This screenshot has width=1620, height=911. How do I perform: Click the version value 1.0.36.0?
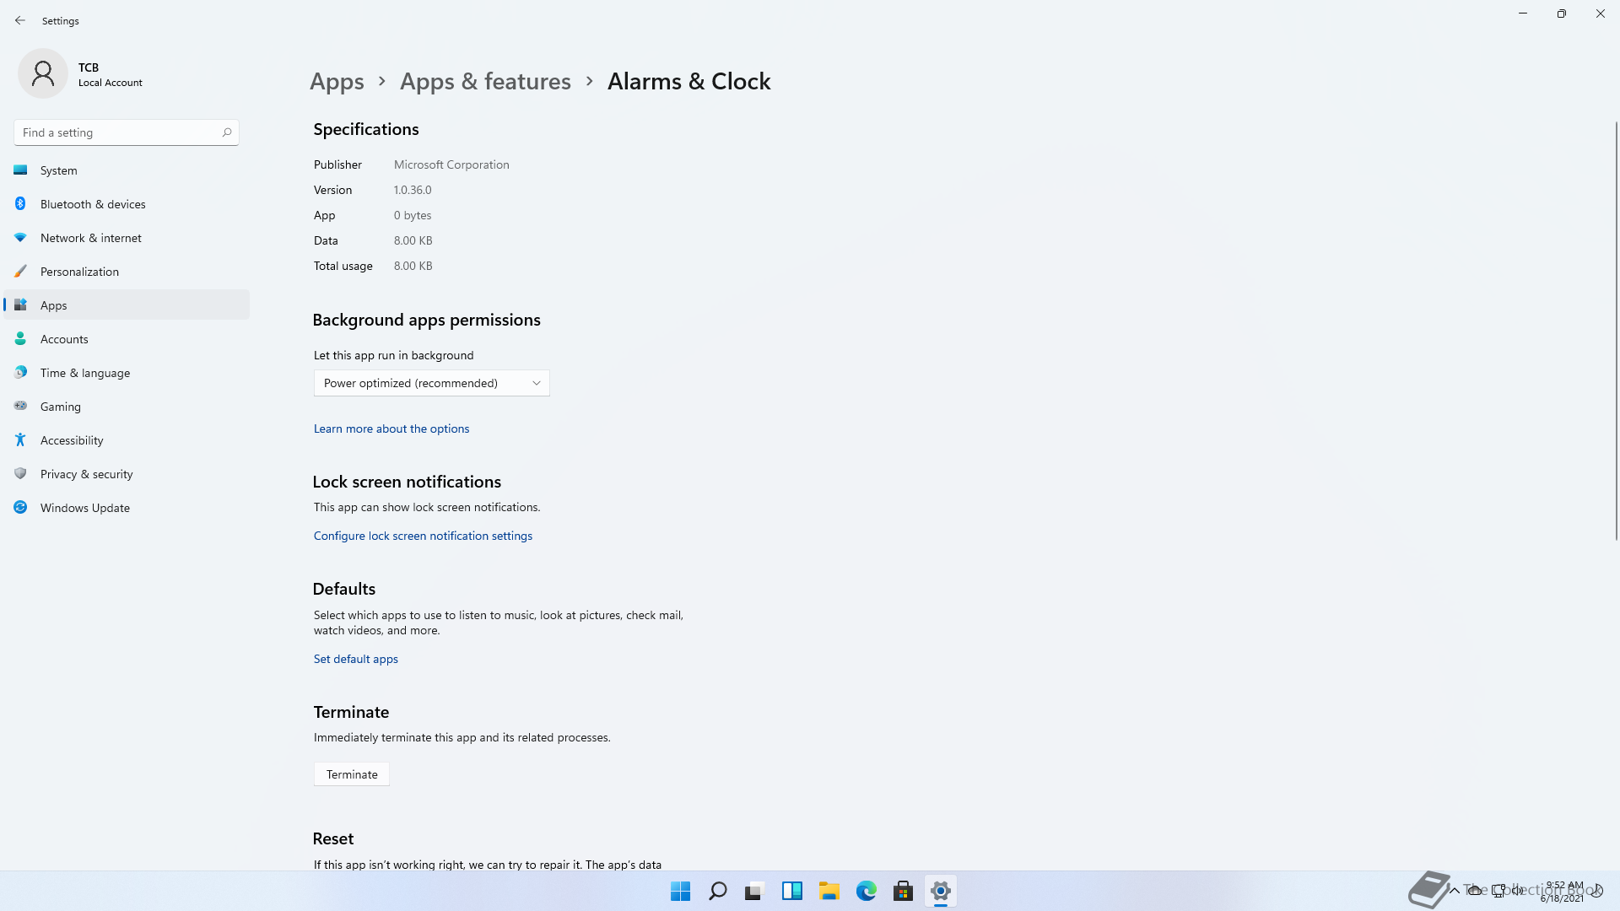click(413, 190)
